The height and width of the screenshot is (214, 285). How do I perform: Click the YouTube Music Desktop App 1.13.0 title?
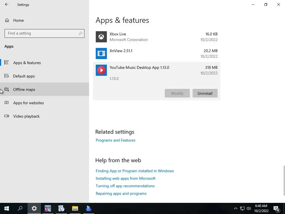click(x=139, y=67)
